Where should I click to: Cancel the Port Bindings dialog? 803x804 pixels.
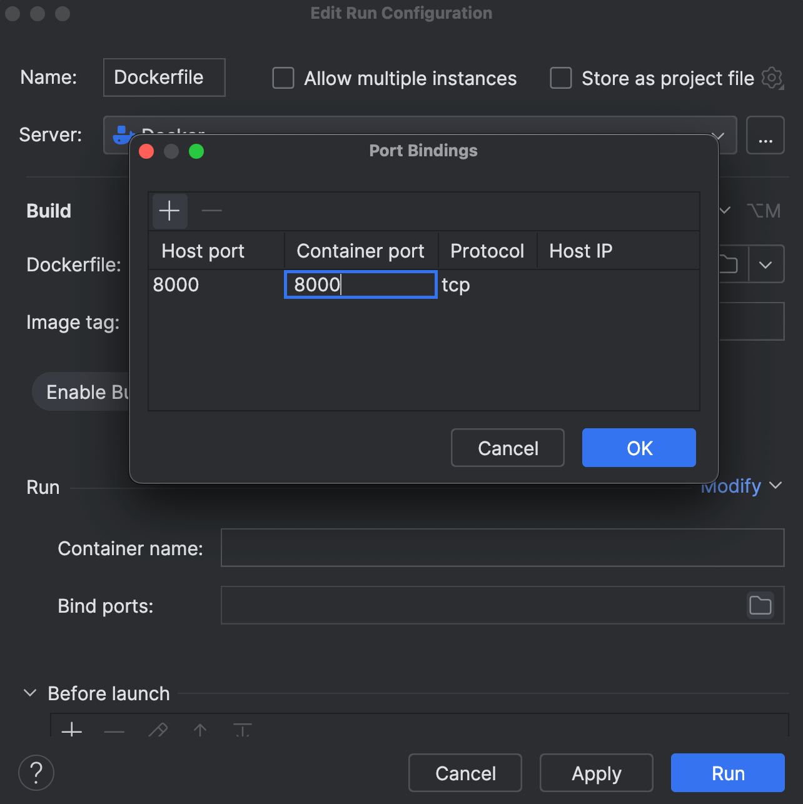507,448
